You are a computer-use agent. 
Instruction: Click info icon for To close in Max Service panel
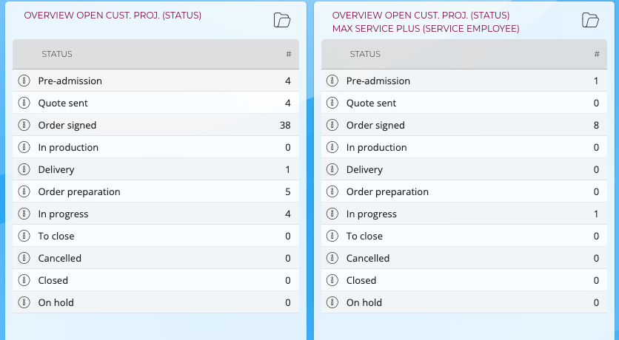[332, 236]
